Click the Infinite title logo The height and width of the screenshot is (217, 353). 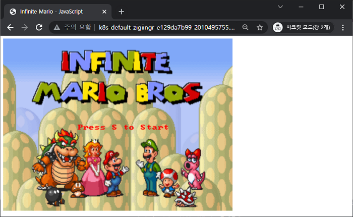117,62
